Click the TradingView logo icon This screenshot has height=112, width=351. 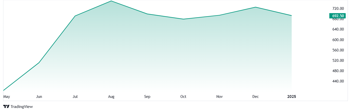pyautogui.click(x=6, y=107)
